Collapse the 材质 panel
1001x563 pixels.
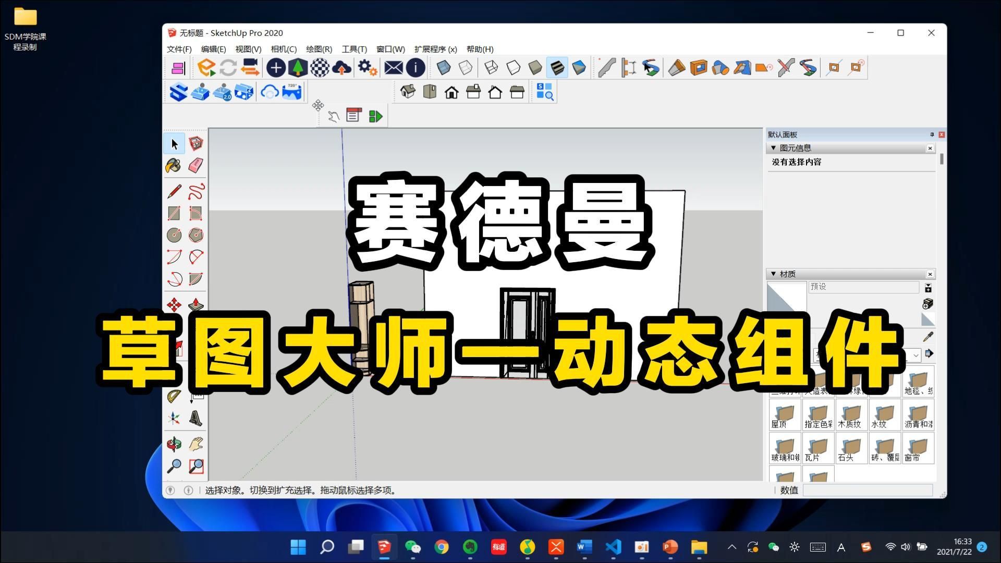[773, 274]
